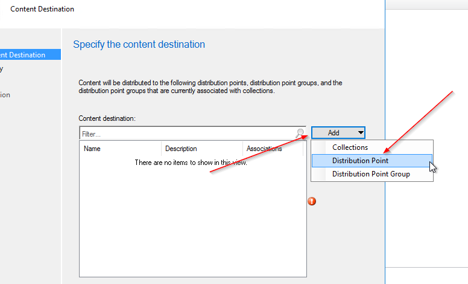468x284 pixels.
Task: Click the Associations column header
Action: [x=264, y=149]
